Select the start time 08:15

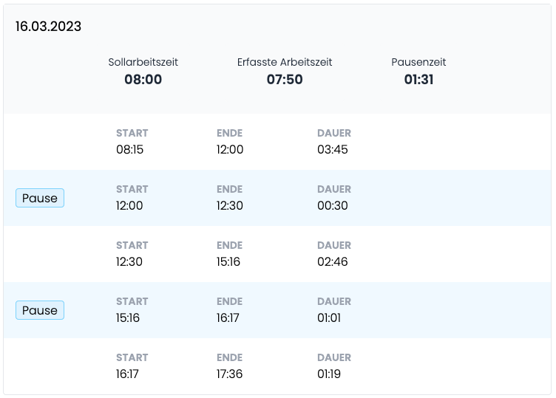[130, 149]
